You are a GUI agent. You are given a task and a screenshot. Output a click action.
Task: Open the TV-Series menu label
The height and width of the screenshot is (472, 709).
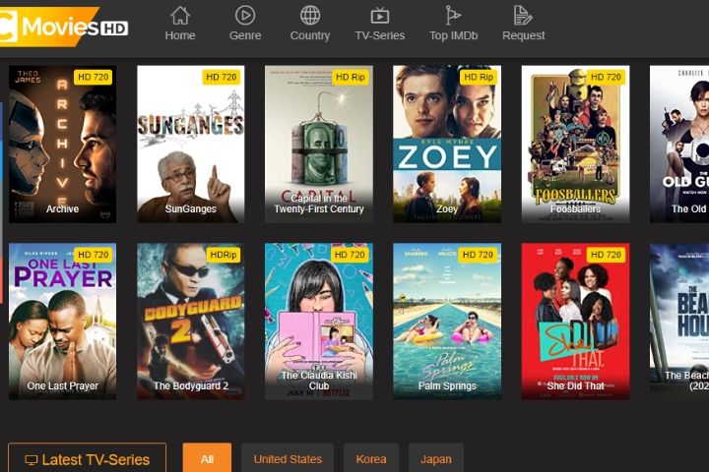(x=380, y=35)
